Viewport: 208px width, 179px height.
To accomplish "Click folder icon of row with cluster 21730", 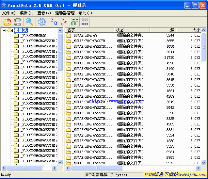I will [69, 57].
